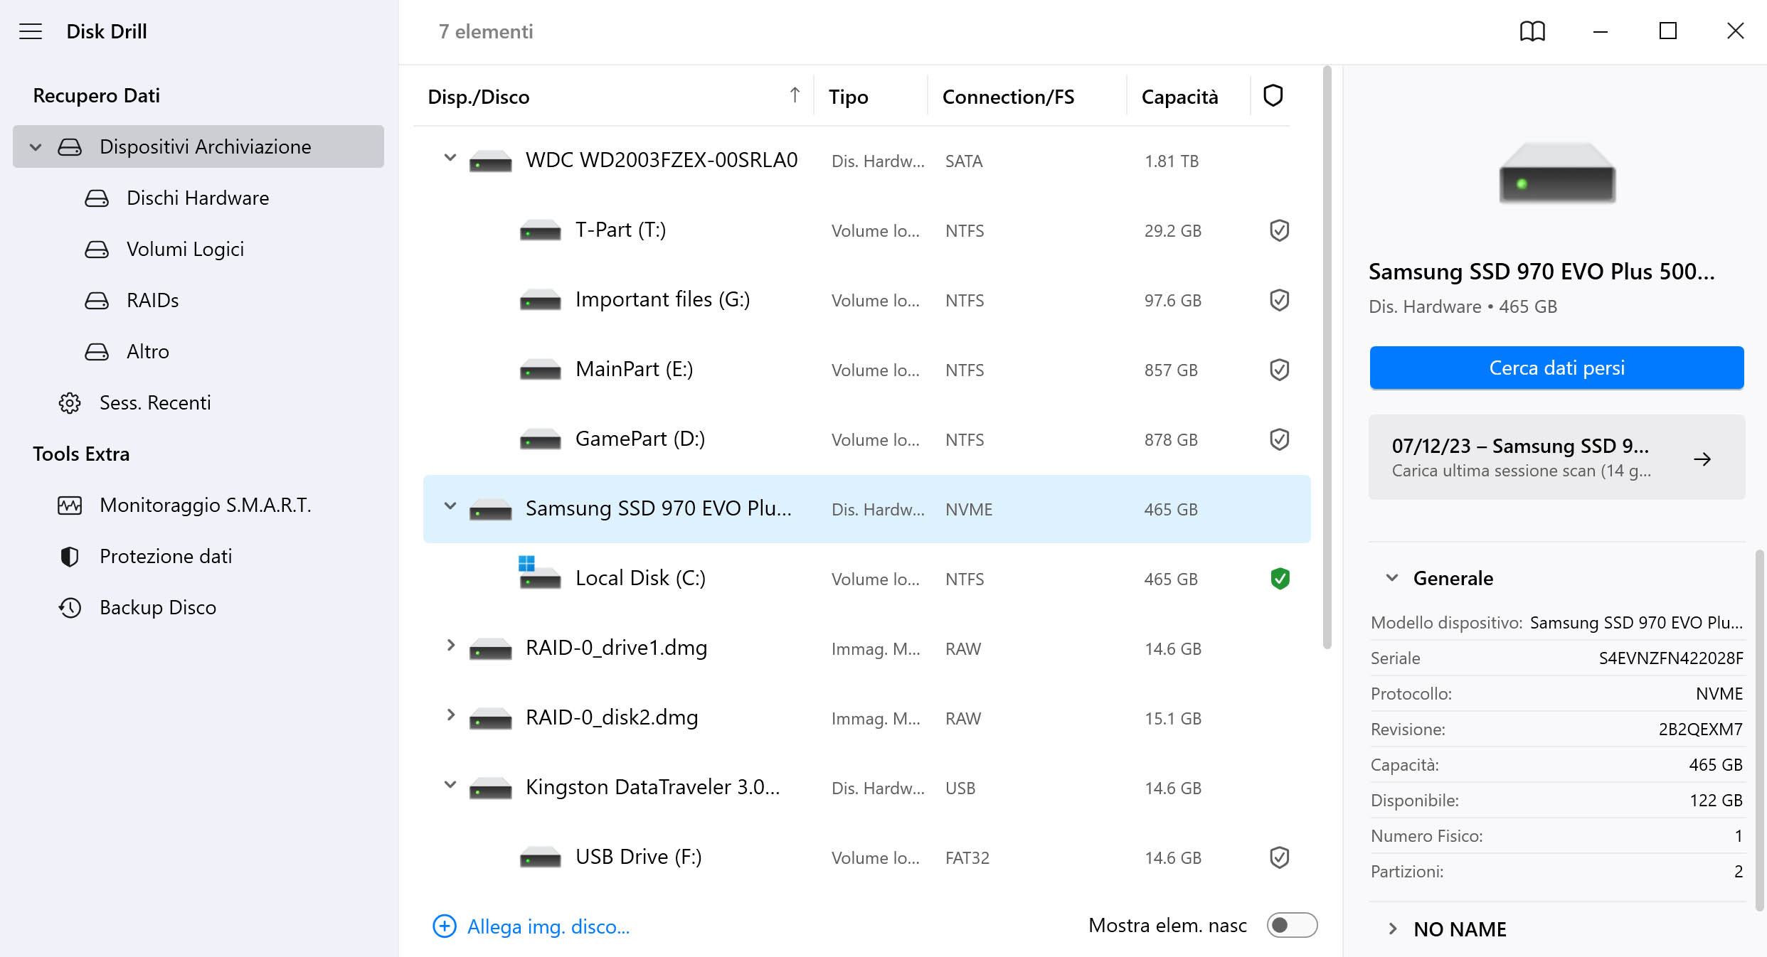Click the Sess. Recenti gear icon
1767x957 pixels.
pyautogui.click(x=70, y=403)
